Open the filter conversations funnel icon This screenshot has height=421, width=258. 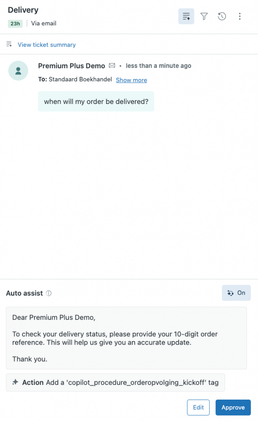(204, 16)
